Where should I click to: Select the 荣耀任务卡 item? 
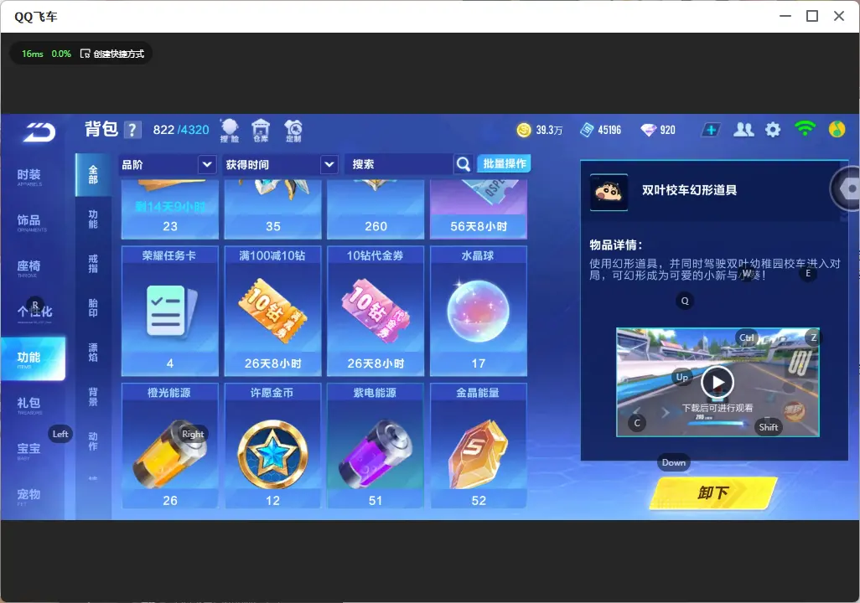tap(170, 311)
